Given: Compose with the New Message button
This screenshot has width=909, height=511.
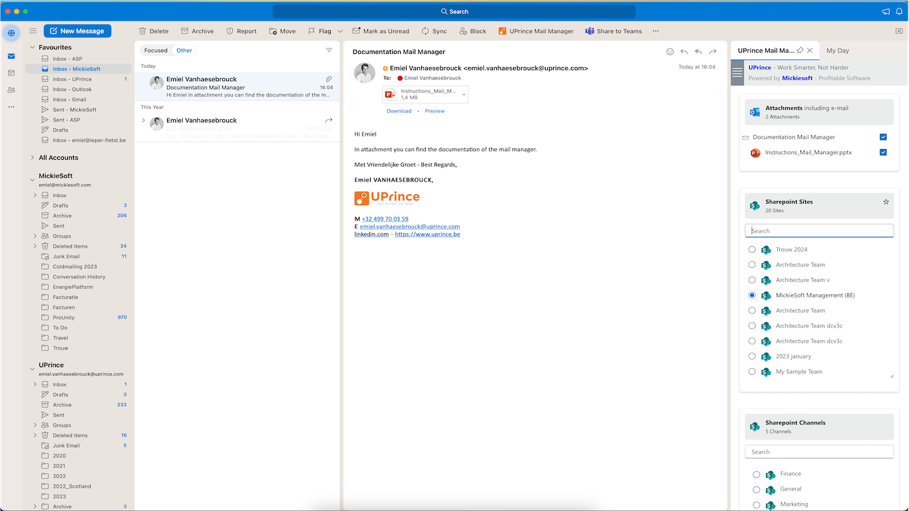Looking at the screenshot, I should [78, 31].
